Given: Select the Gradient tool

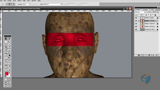Looking at the screenshot, I should 9,55.
